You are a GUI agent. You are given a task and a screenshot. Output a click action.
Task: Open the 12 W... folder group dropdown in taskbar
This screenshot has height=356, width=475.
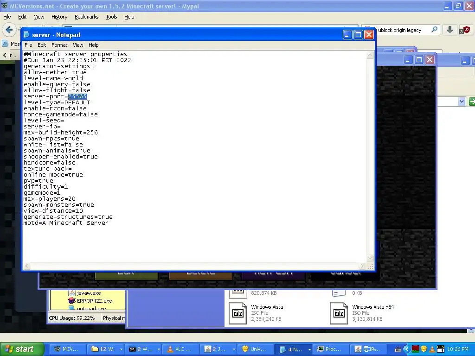coord(121,350)
